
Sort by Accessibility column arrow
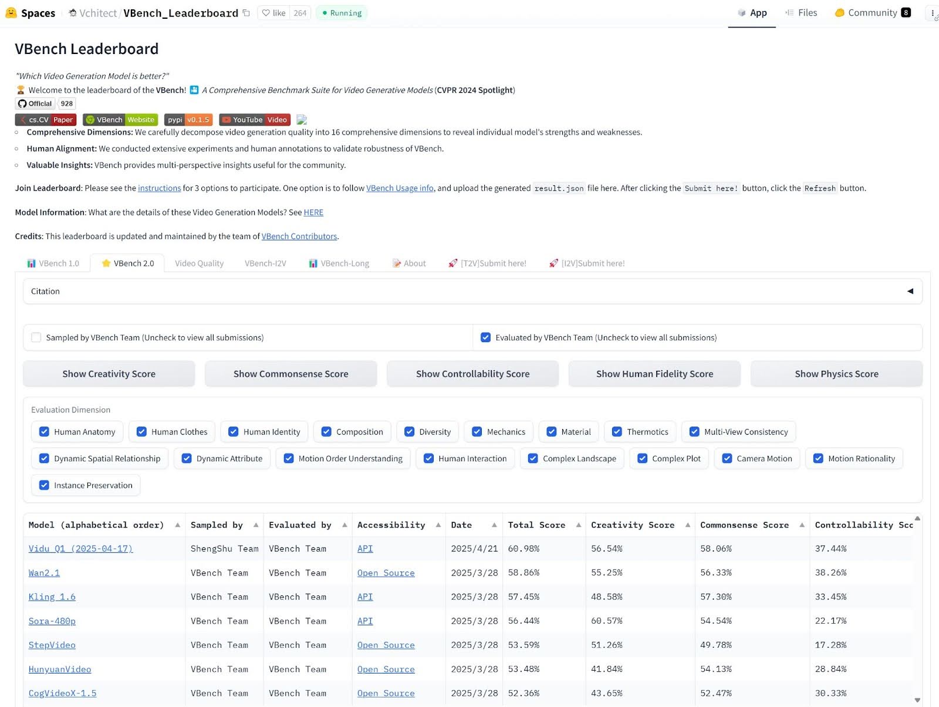[x=438, y=525]
